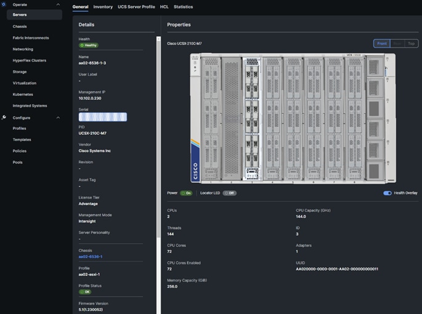Click Management Mode Intersight value

tap(87, 221)
